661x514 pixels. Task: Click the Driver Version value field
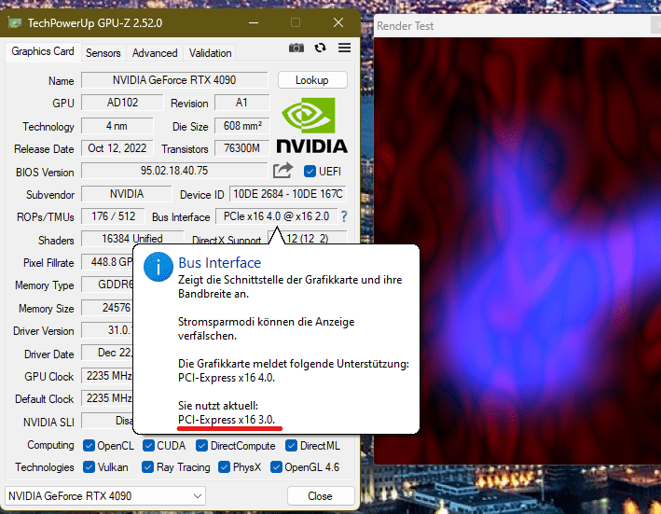tap(107, 330)
